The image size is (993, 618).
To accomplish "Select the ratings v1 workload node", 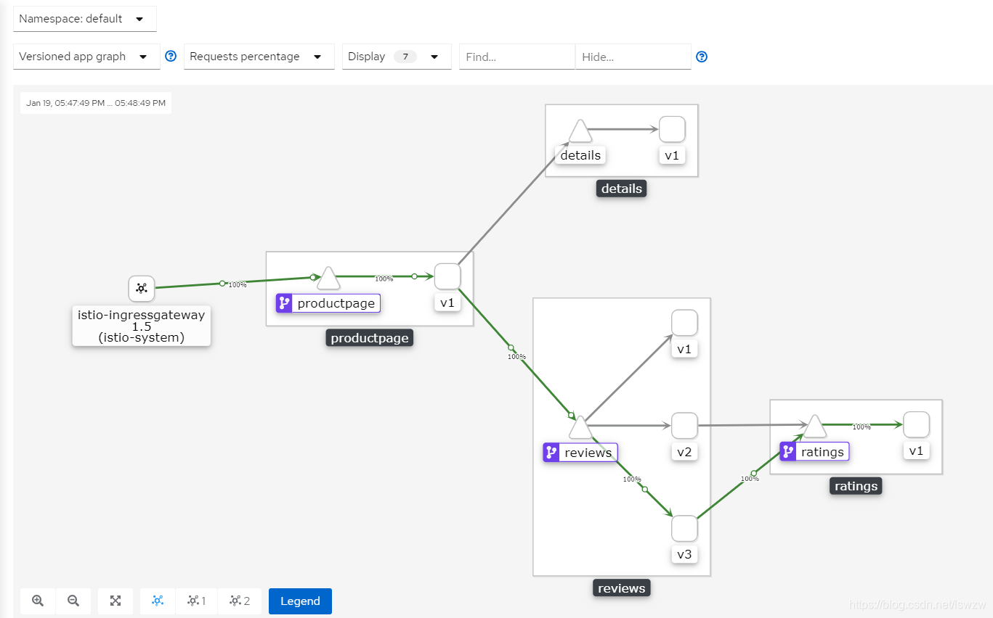I will point(916,424).
